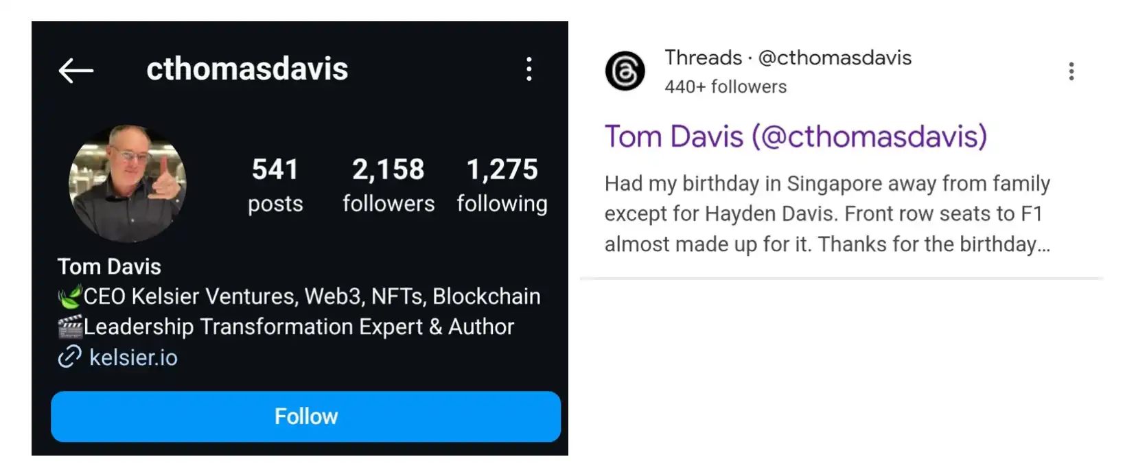1125x470 pixels.
Task: Click the clapperboard emoji in the bio
Action: coord(69,327)
